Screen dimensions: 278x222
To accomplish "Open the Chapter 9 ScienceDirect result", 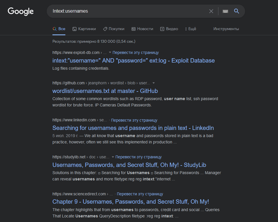I will click(x=130, y=202).
